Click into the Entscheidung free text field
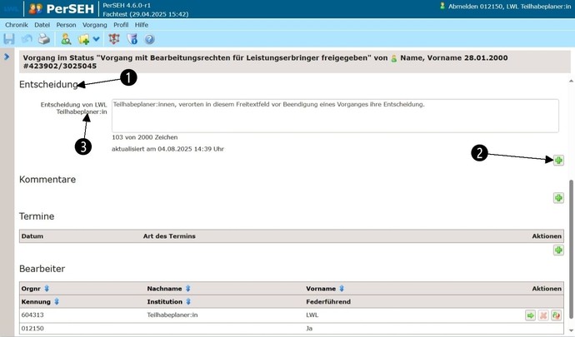This screenshot has height=337, width=575. [335, 116]
